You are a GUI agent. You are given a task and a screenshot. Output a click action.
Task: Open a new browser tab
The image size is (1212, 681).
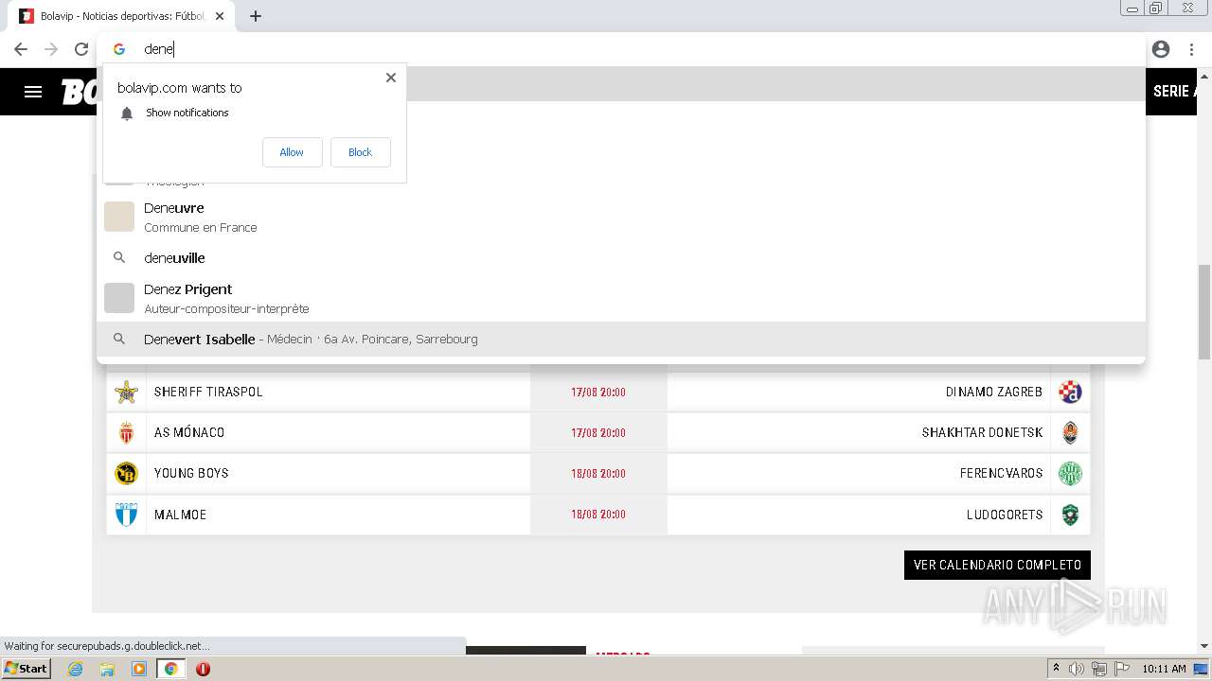point(256,16)
